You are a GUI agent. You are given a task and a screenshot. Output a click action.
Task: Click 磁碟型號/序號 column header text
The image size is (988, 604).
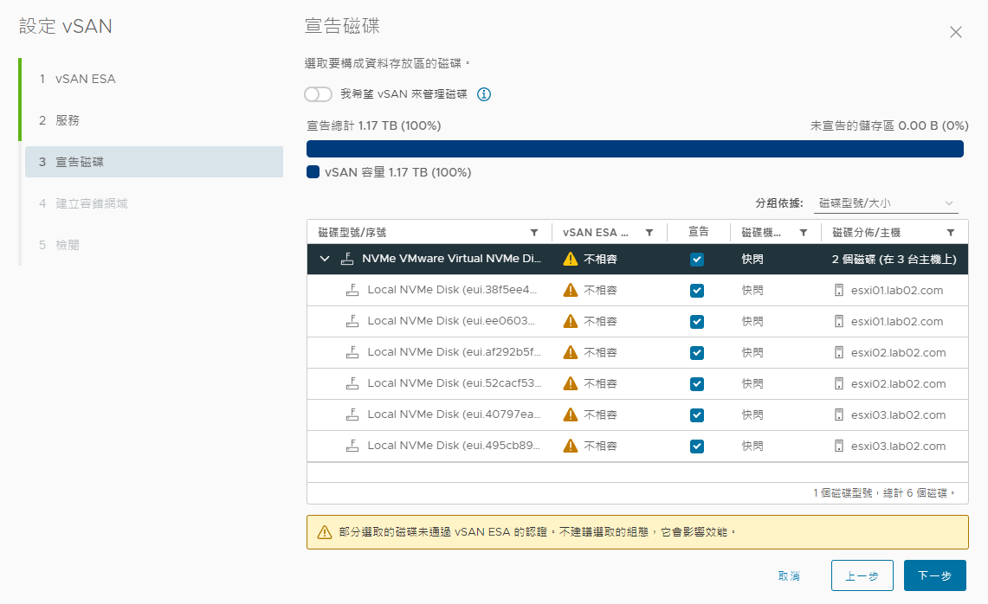pos(352,233)
